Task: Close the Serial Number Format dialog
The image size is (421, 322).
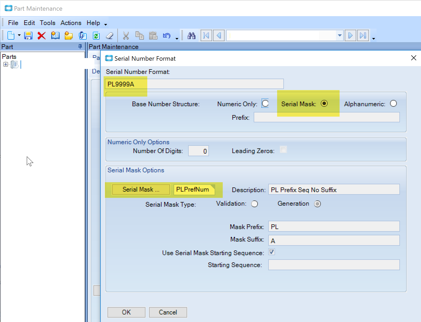Action: point(413,58)
